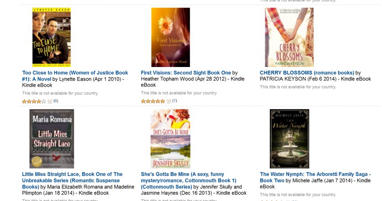Open The Water Nymph title link
The height and width of the screenshot is (201, 382).
coord(315,177)
